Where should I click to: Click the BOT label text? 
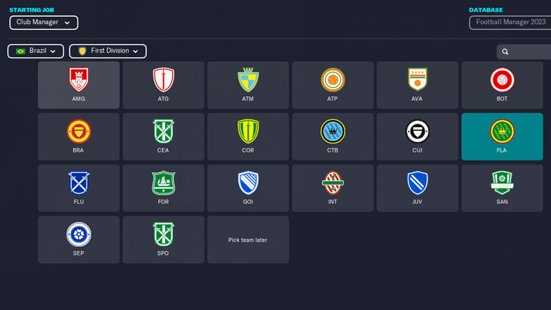tap(502, 98)
